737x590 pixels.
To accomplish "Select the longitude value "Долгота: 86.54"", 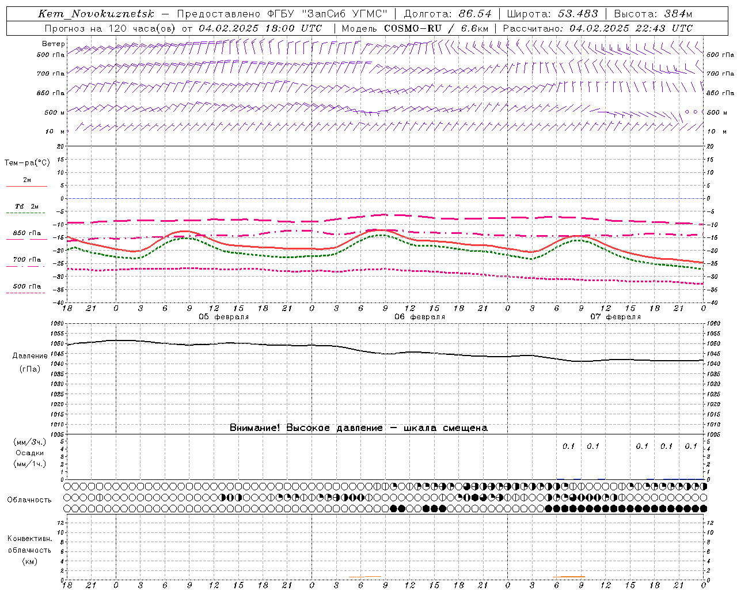I will coord(447,14).
